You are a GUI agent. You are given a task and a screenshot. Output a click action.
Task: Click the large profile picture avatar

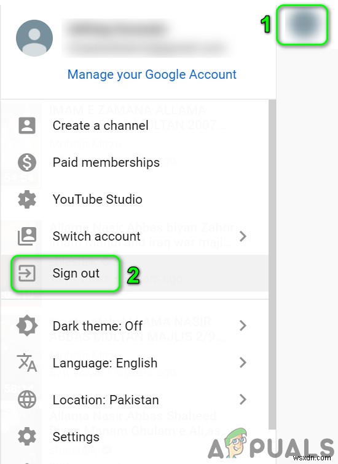pos(34,38)
